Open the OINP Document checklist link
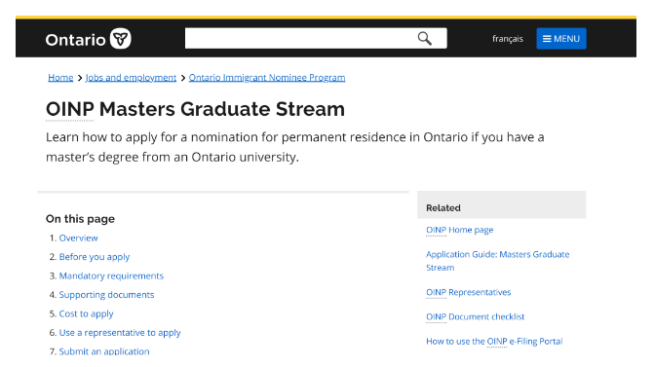 (475, 316)
